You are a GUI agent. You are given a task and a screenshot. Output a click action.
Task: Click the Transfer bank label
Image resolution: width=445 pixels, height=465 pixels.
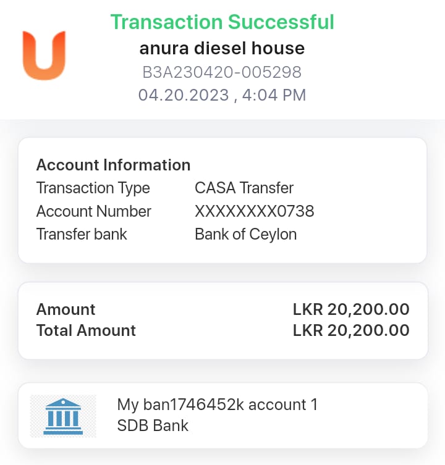point(82,235)
